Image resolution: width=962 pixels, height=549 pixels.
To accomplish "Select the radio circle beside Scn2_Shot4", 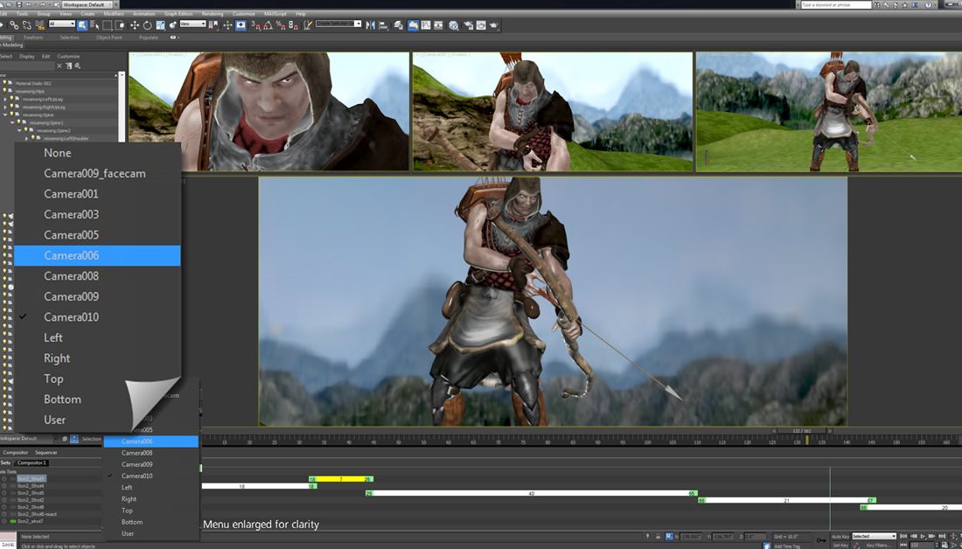I will click(4, 486).
